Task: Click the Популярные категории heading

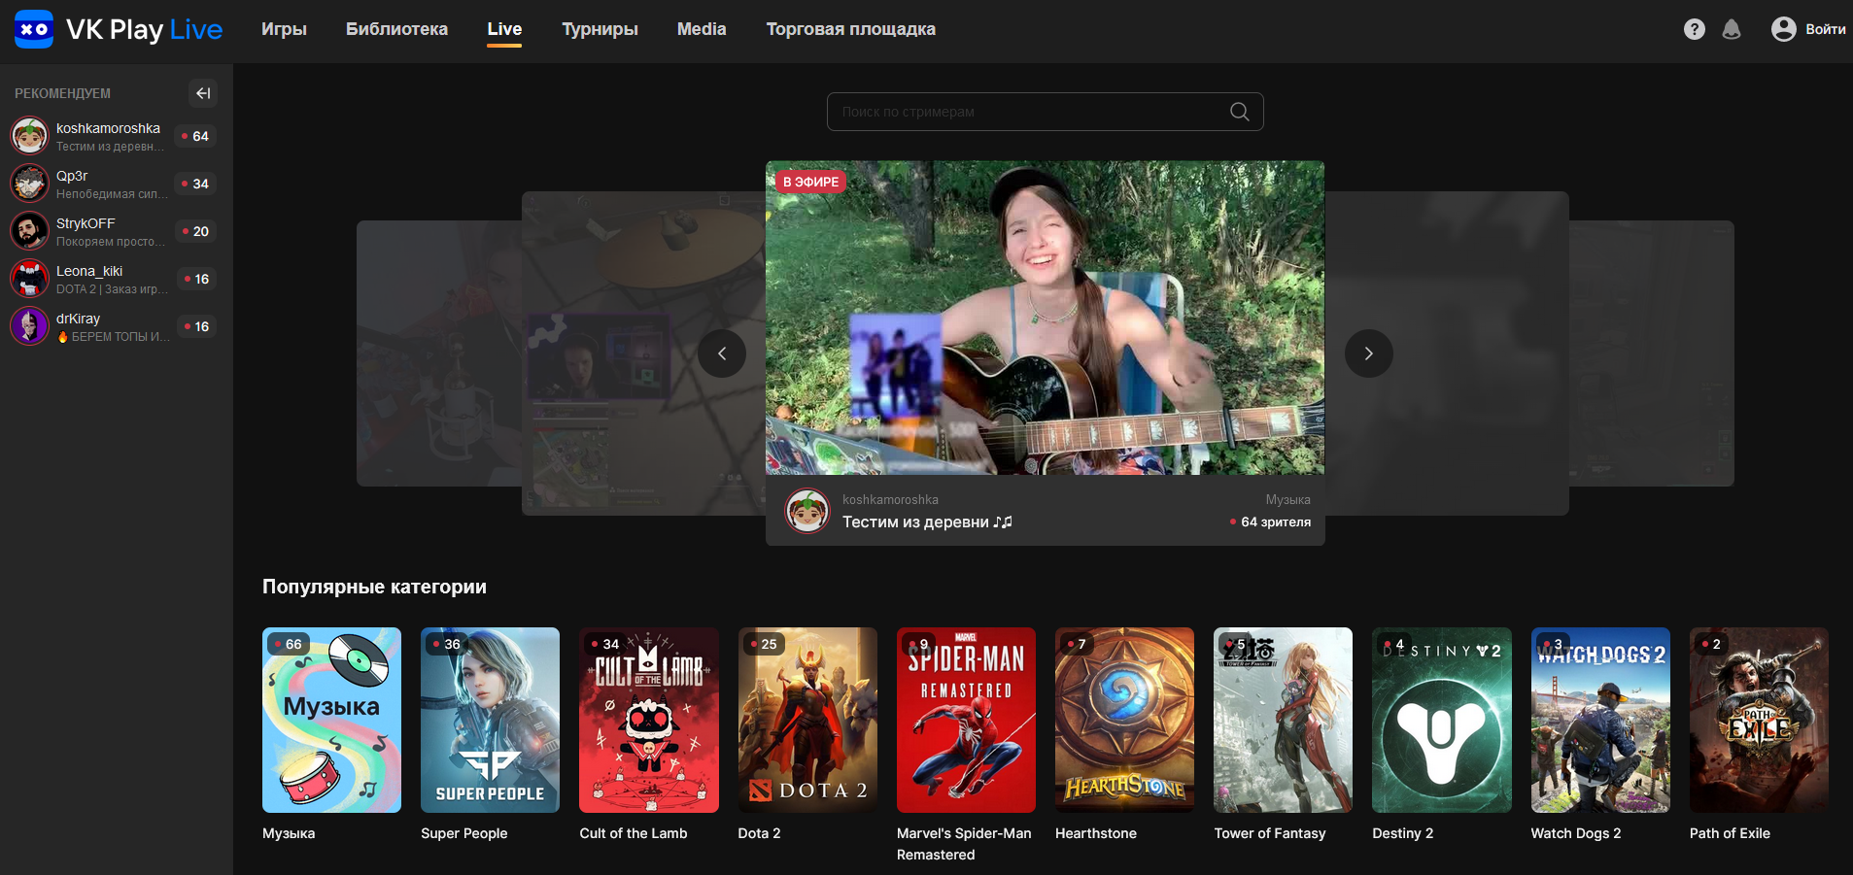Action: pyautogui.click(x=374, y=587)
